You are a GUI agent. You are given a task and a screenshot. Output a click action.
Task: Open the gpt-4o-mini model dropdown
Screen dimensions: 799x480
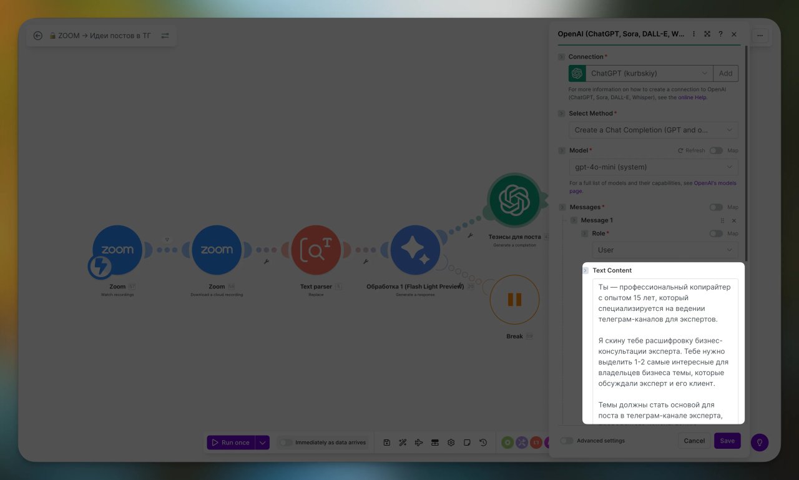click(654, 167)
